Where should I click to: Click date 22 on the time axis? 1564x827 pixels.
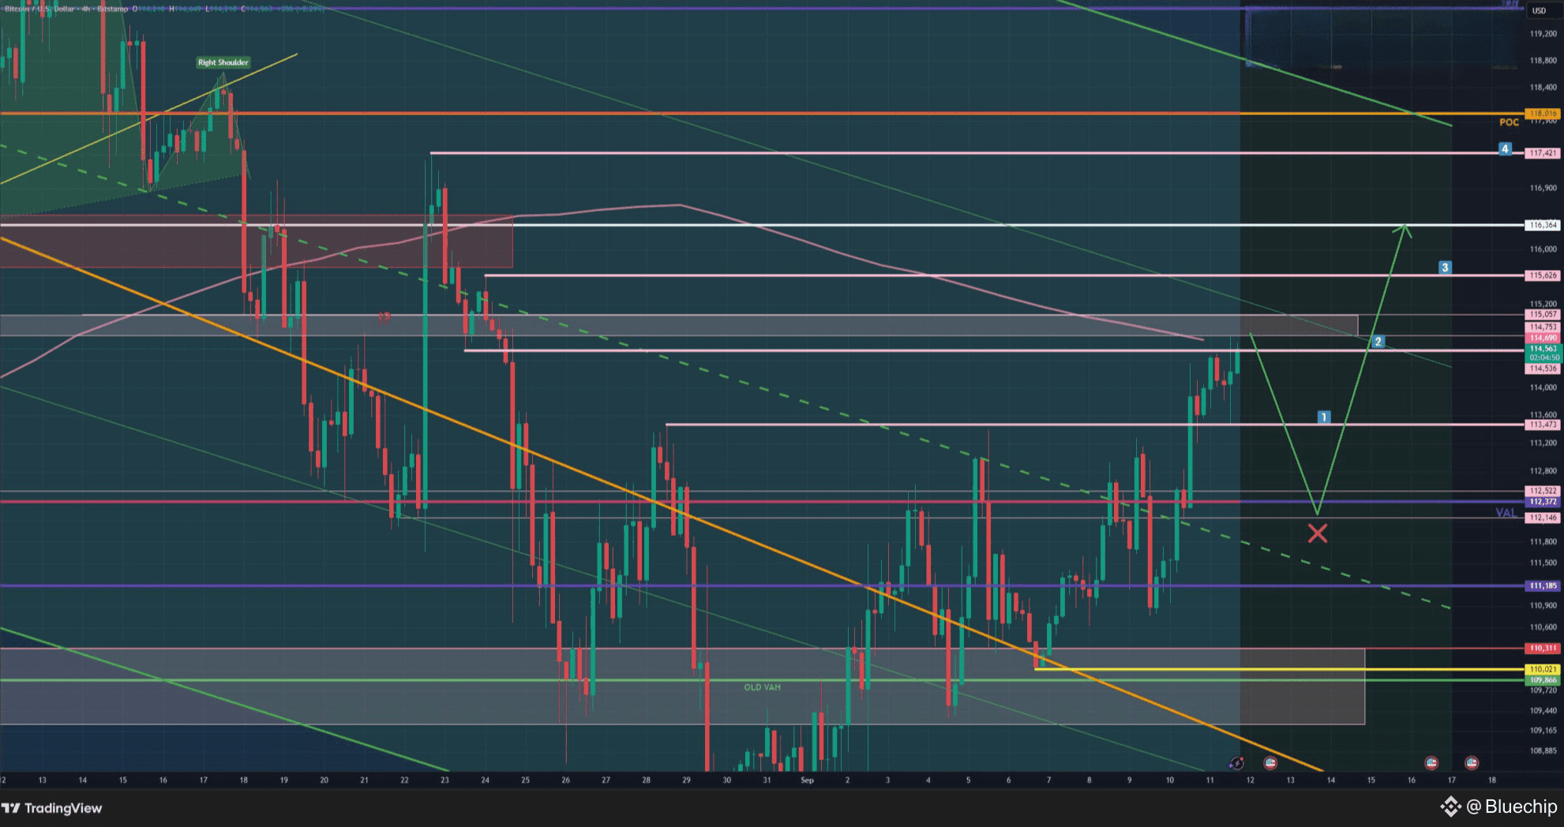[404, 780]
